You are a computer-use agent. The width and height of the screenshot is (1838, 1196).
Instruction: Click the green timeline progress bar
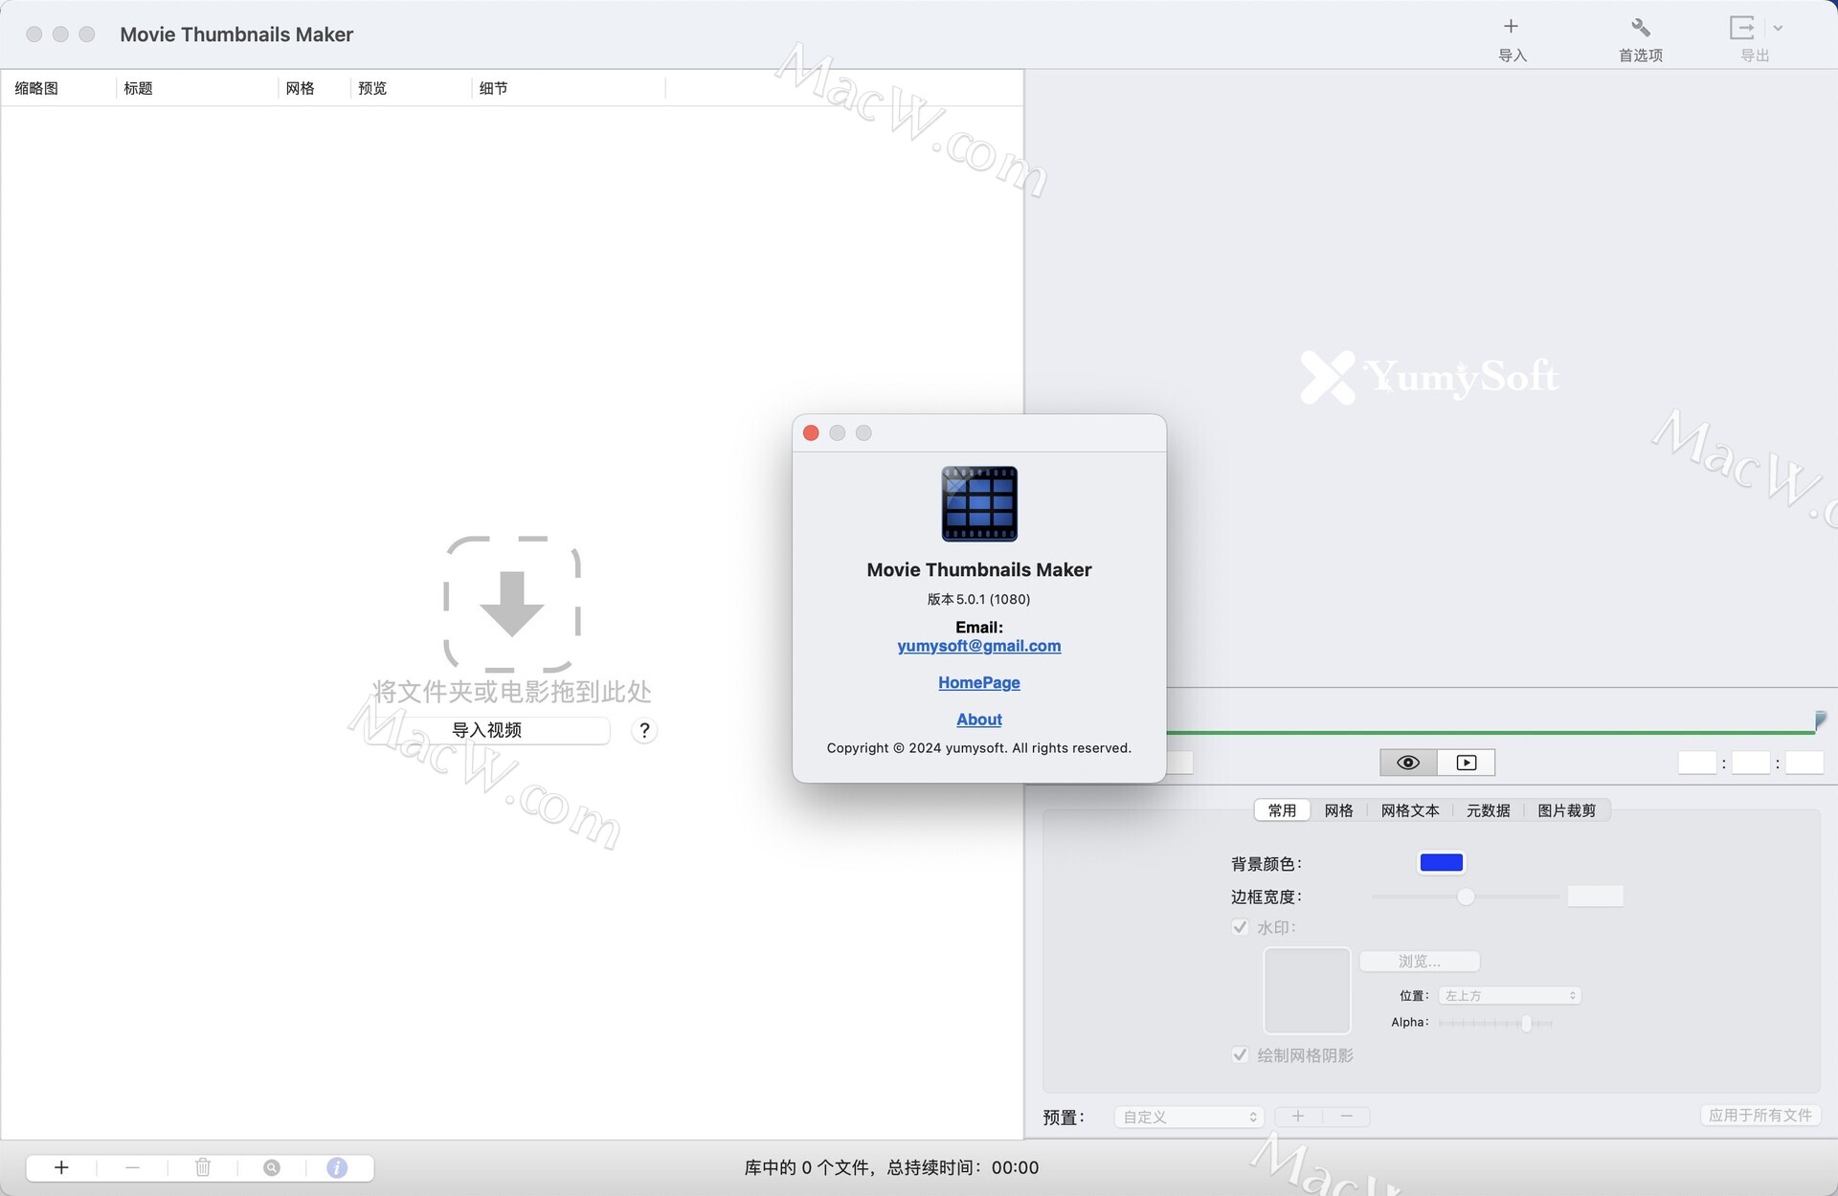click(x=1491, y=733)
